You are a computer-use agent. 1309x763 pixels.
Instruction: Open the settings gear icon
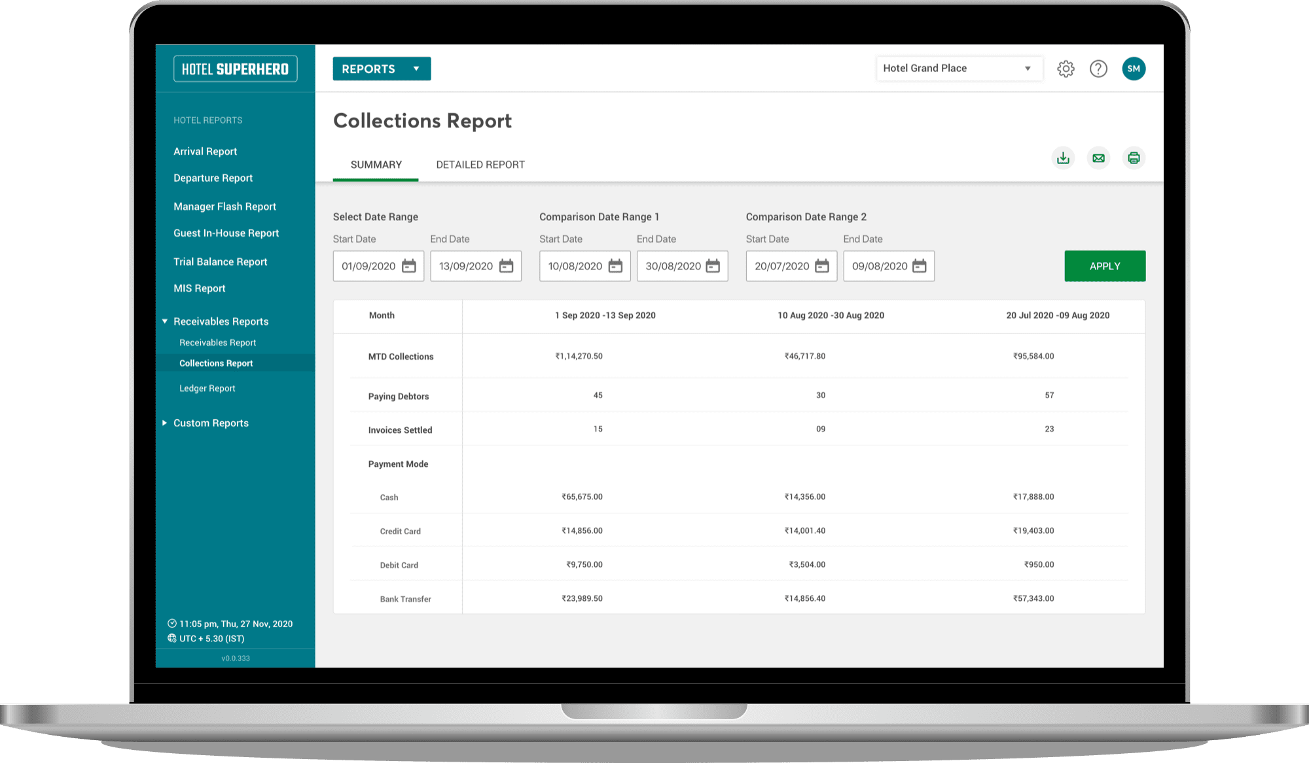[1066, 69]
